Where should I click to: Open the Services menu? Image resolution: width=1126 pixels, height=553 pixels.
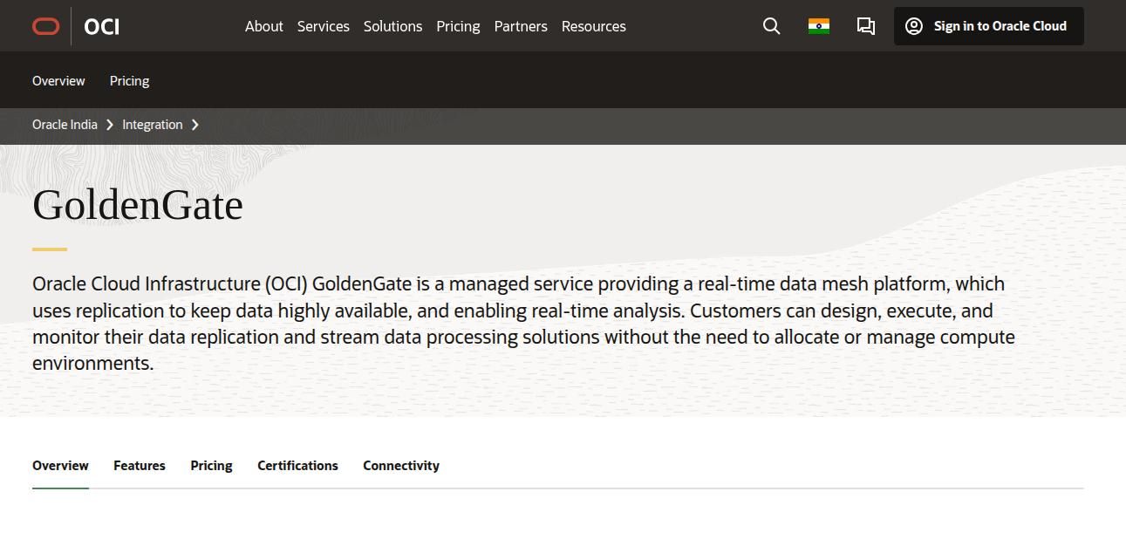point(324,26)
